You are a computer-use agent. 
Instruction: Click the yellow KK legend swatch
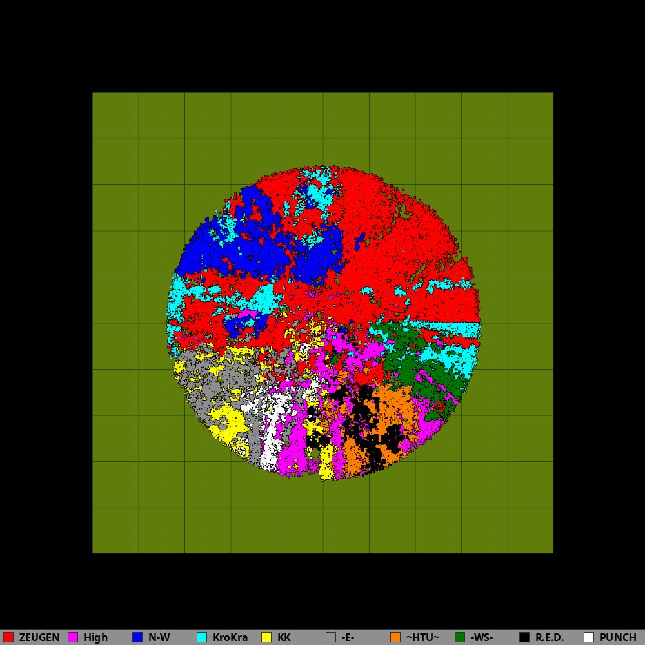click(x=266, y=637)
